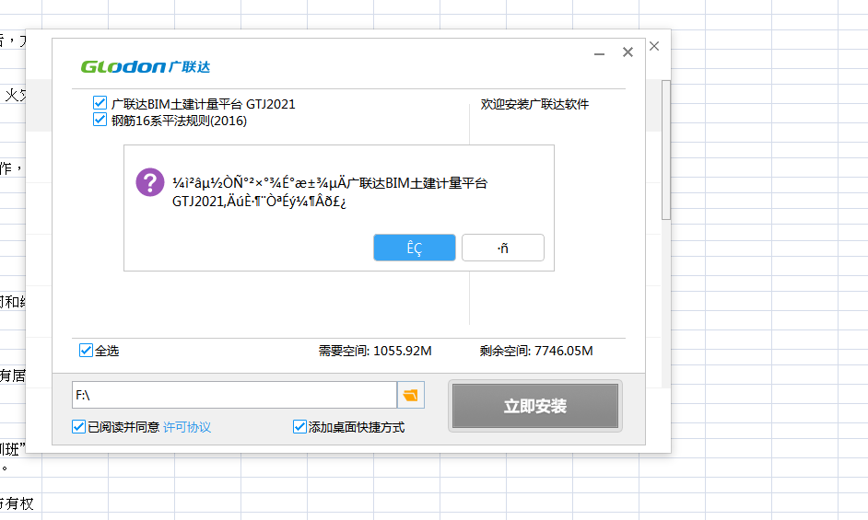The height and width of the screenshot is (520, 868).
Task: Uncheck 广联达BIM土建计量平台 GTJ2021 checkbox
Action: (100, 103)
